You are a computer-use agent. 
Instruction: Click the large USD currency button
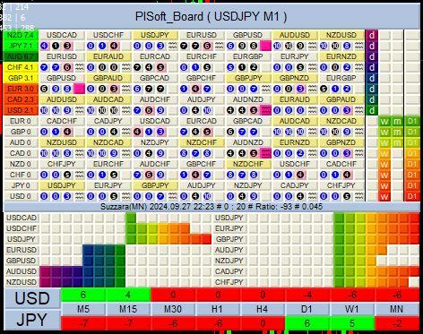click(32, 298)
